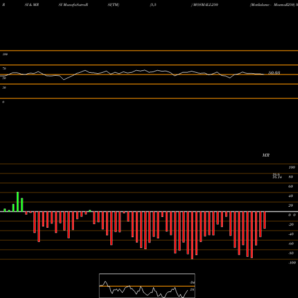The image size is (298, 298).
Task: Open the mini overview chart thumbnail
Action: [147, 285]
